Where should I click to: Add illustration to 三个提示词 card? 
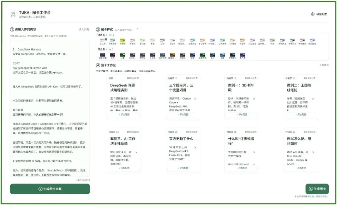click(x=183, y=114)
